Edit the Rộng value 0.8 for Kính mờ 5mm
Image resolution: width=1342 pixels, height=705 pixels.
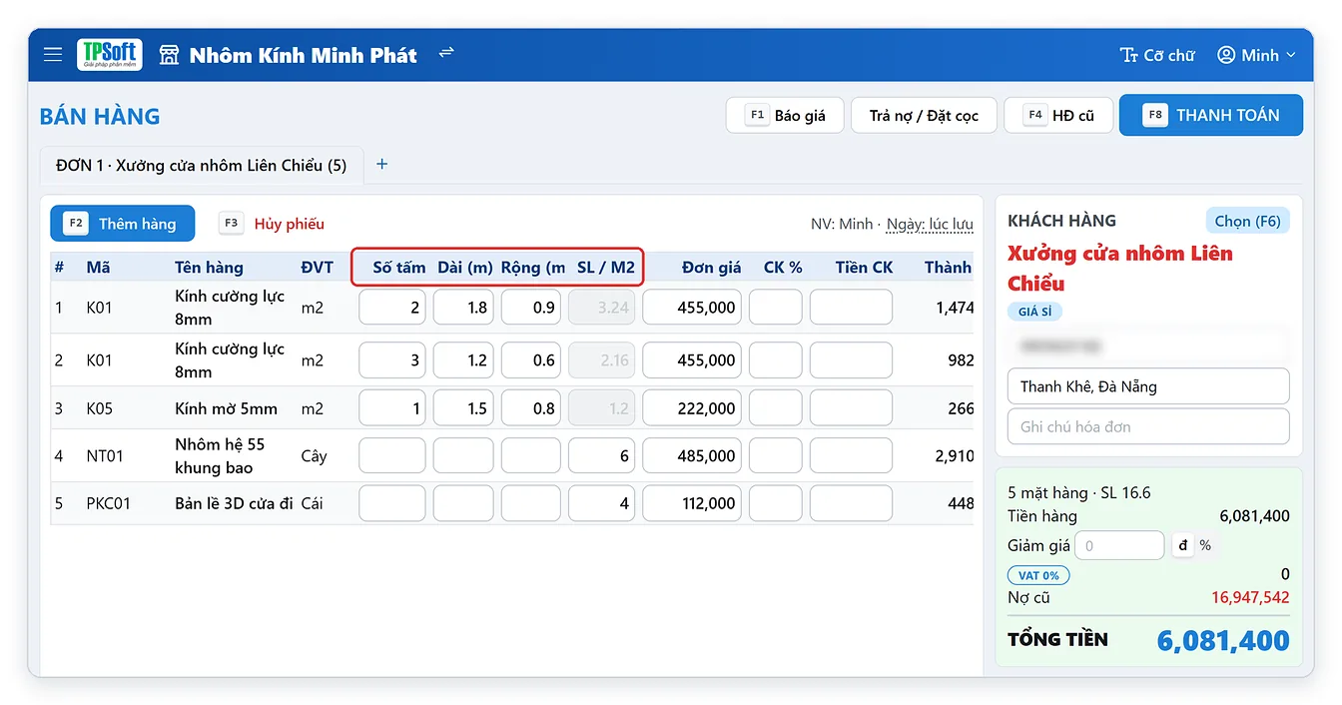coord(531,408)
